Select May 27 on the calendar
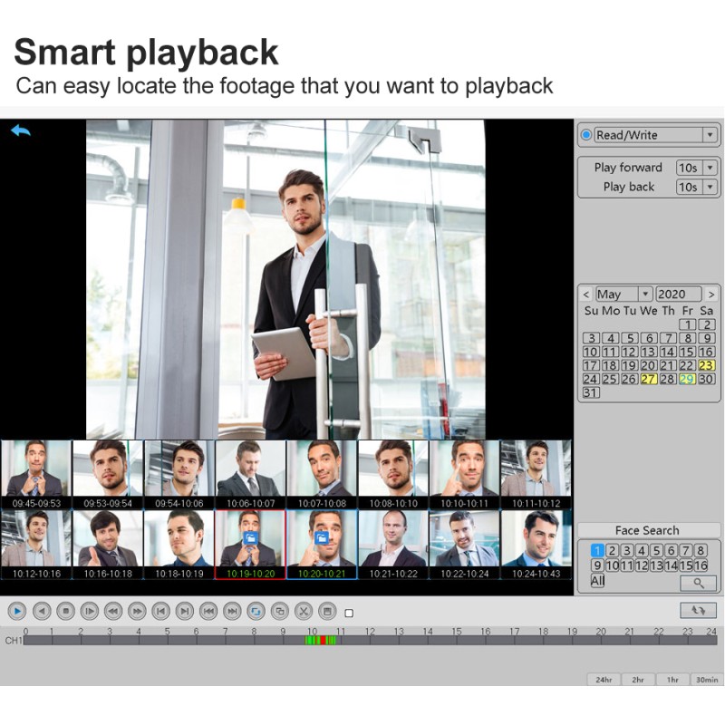725x725 pixels. (x=649, y=379)
